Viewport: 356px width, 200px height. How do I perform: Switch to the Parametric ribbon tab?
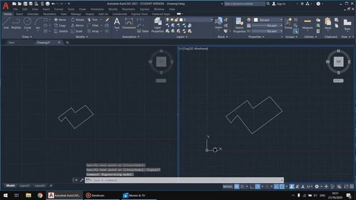[x=50, y=14]
